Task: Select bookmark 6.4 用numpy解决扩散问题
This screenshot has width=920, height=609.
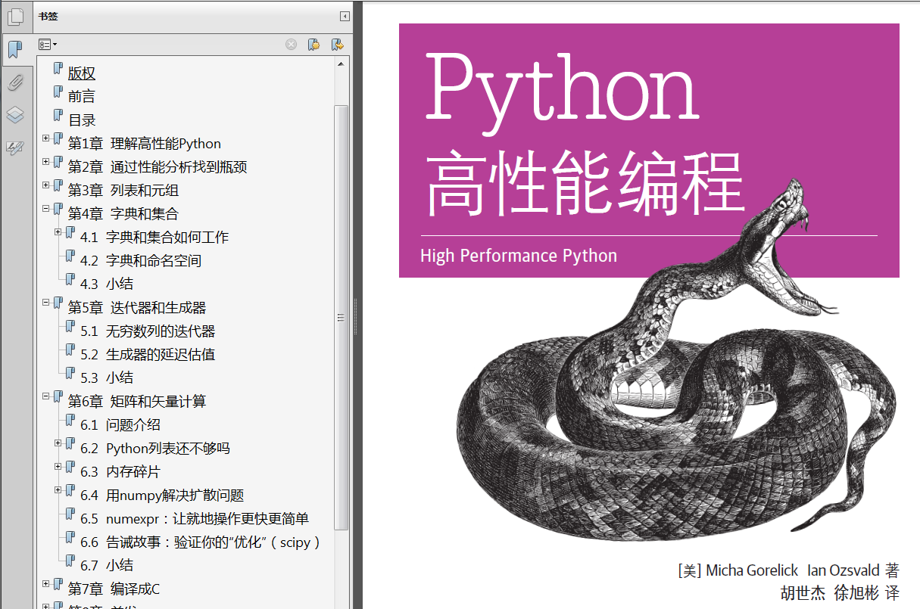Action: point(162,496)
